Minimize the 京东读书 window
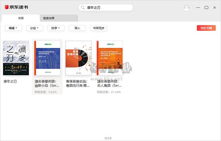The width and height of the screenshot is (221, 141). (x=198, y=8)
